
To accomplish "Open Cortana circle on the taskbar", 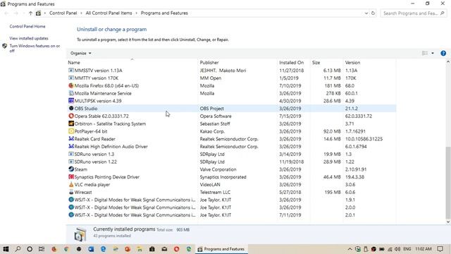I will click(30, 249).
